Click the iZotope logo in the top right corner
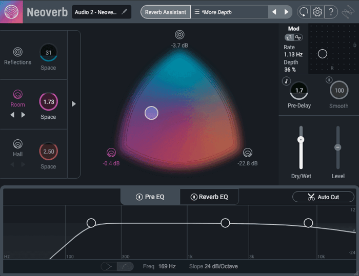Image resolution: width=359 pixels, height=276 pixels. (348, 12)
